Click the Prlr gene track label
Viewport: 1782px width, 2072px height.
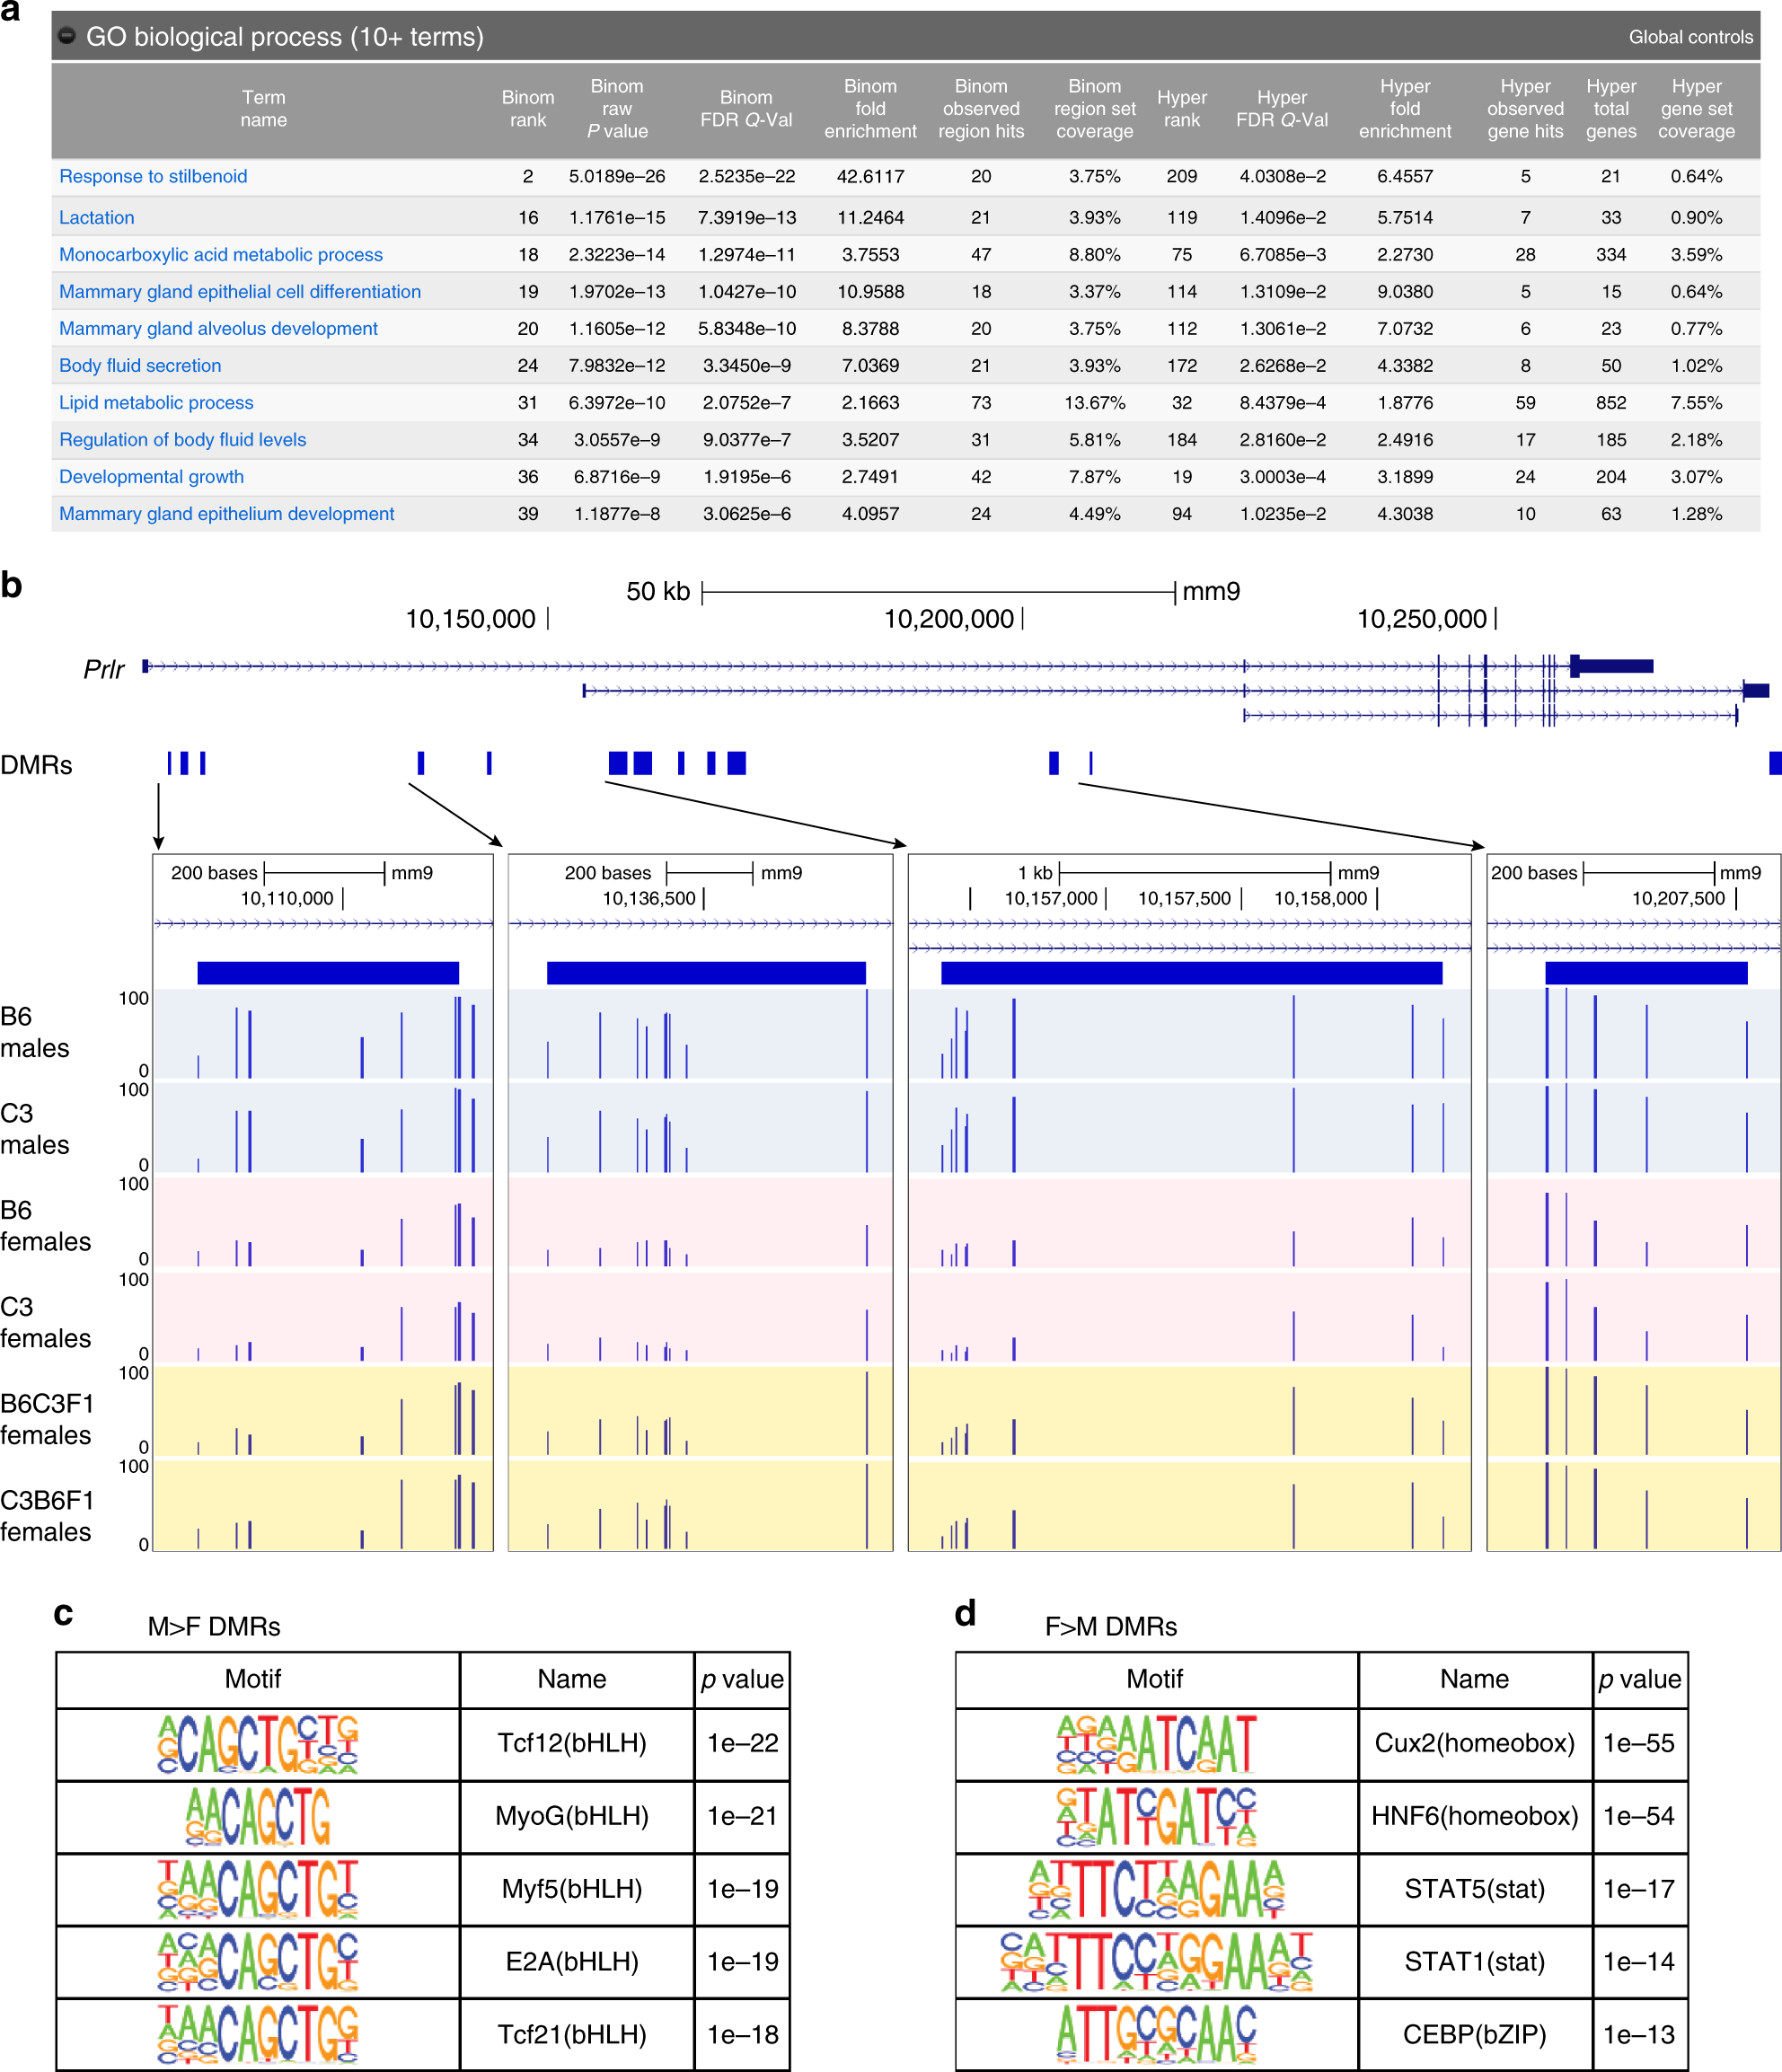[x=103, y=669]
